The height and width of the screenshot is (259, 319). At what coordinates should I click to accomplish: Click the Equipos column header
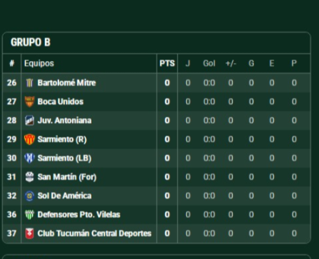(x=39, y=64)
